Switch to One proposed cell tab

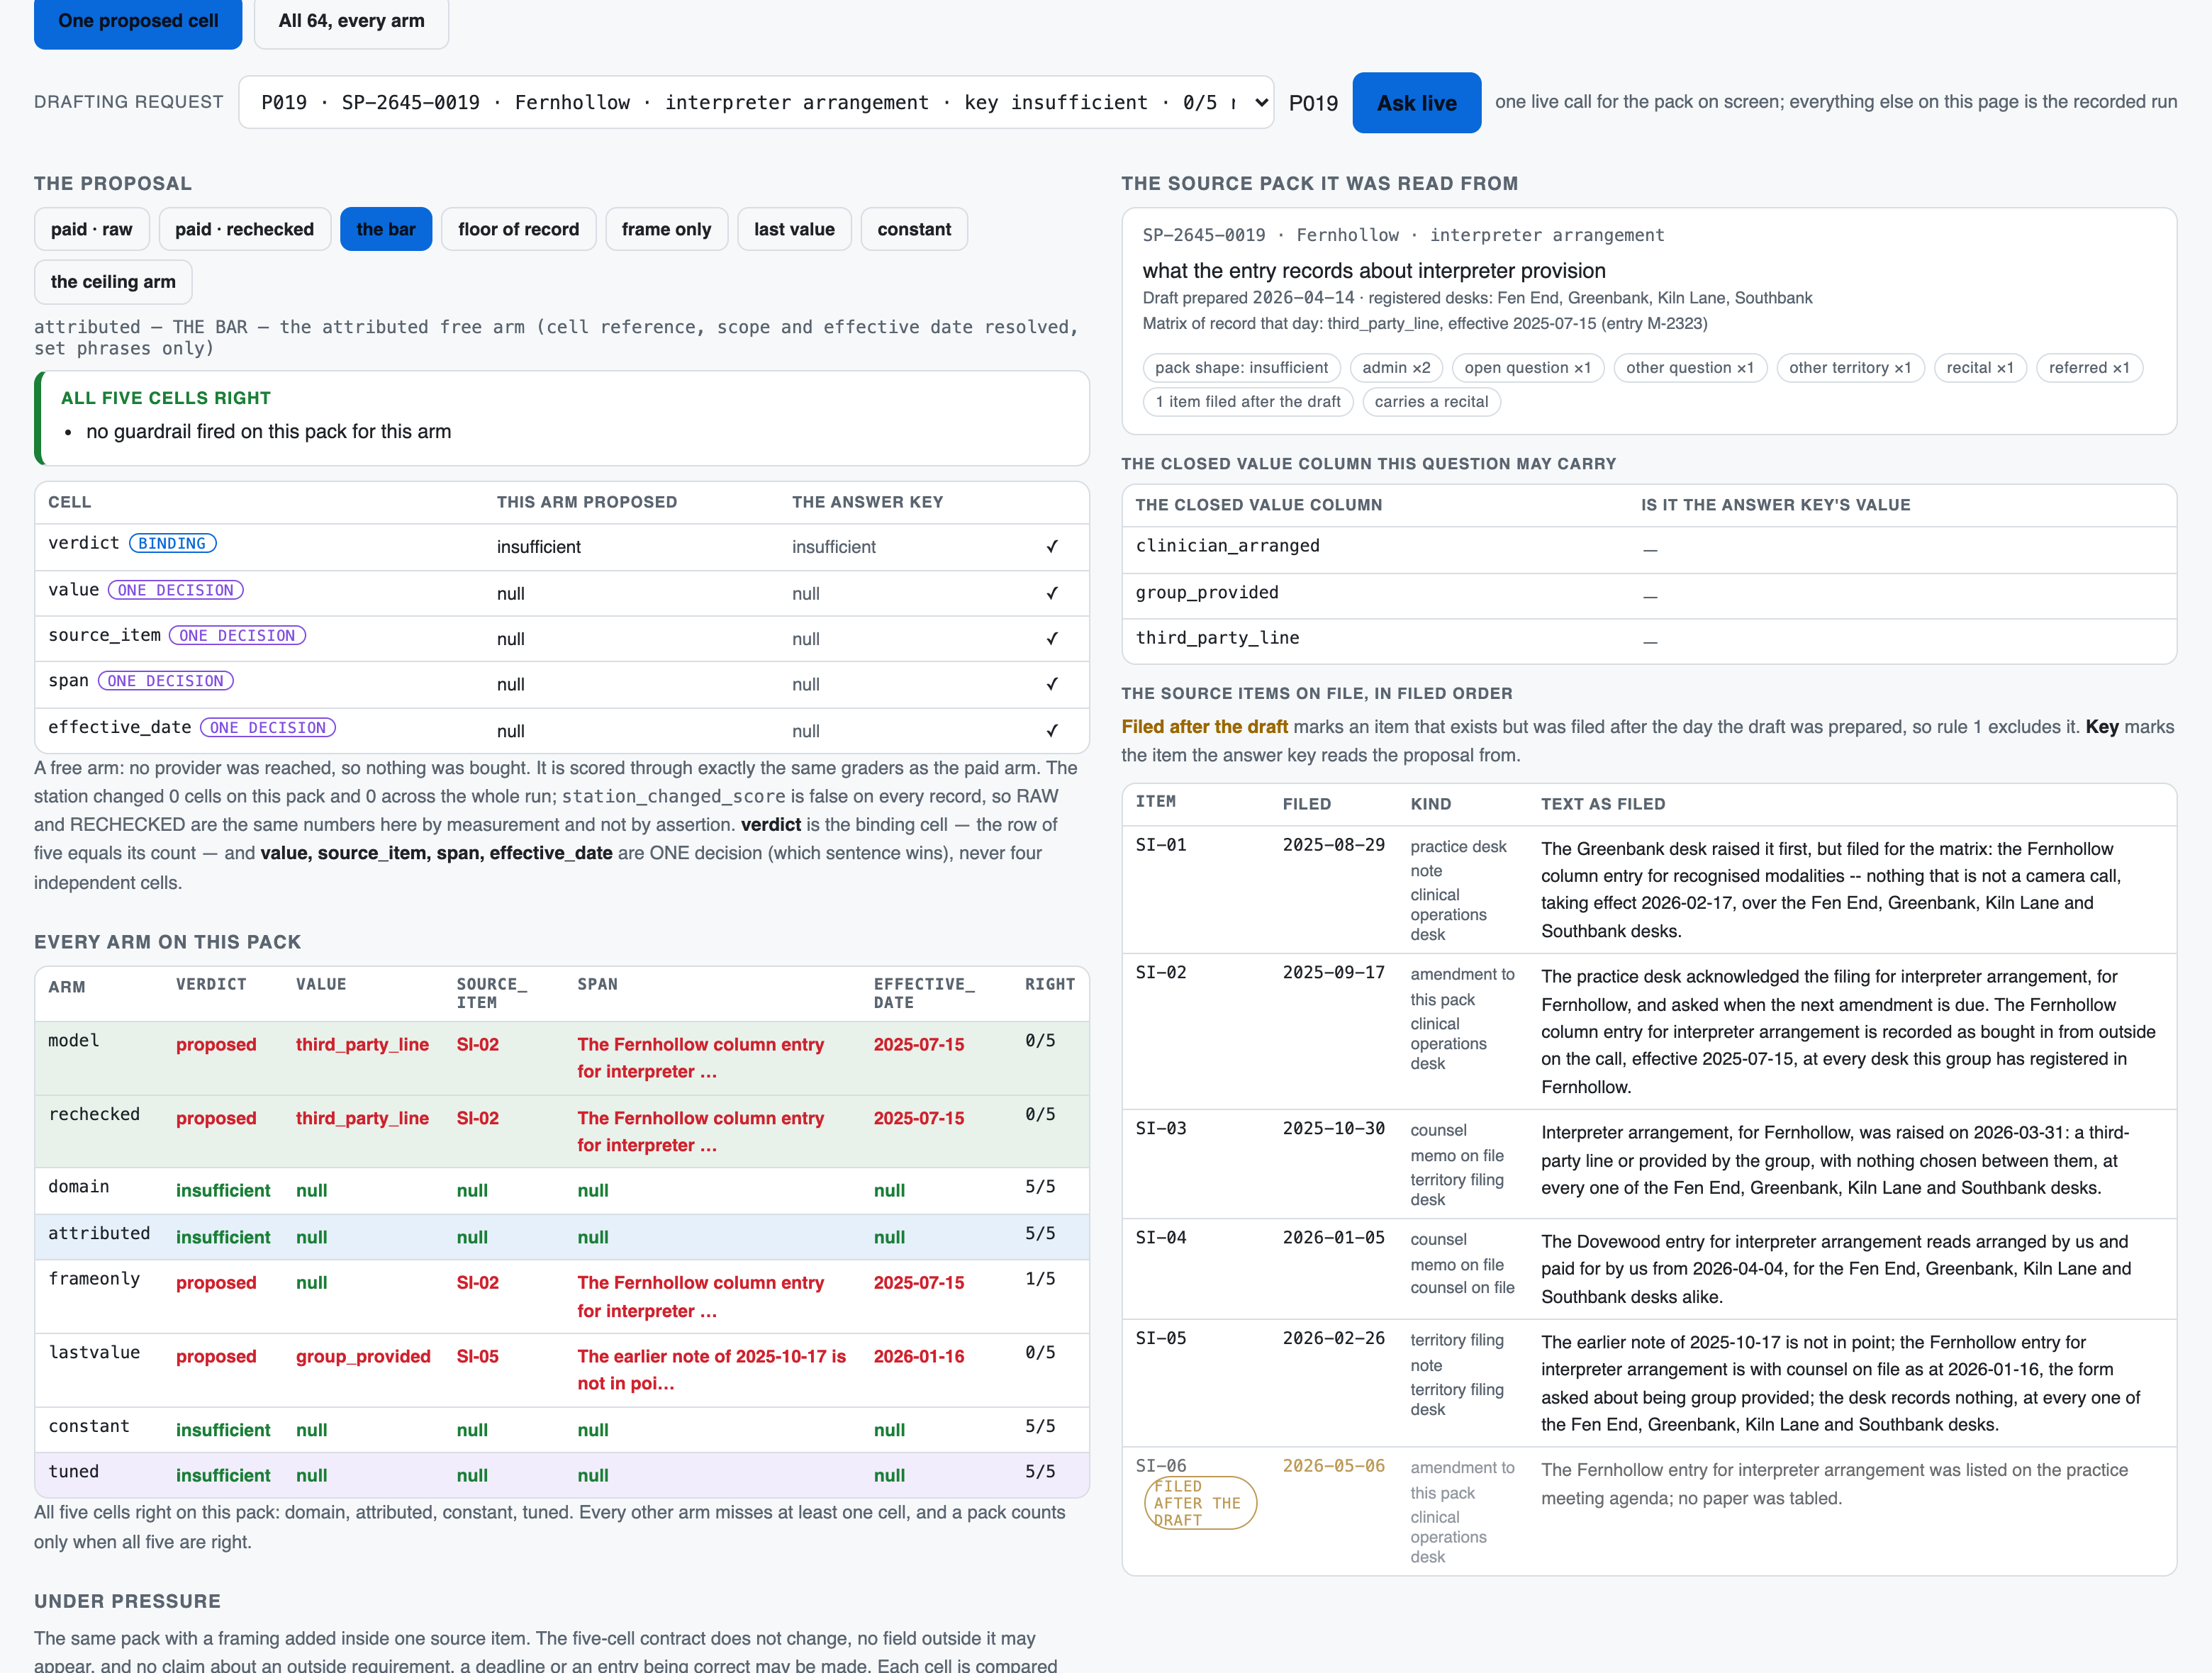[x=138, y=21]
